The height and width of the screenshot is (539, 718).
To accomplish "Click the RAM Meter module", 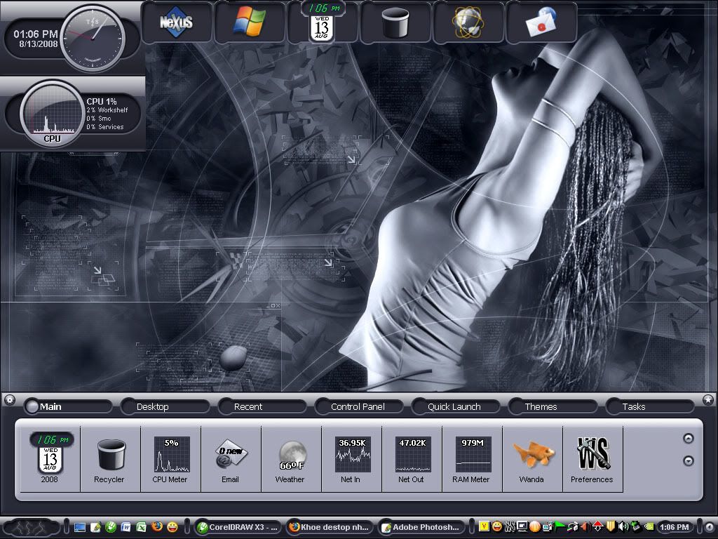I will tap(471, 455).
